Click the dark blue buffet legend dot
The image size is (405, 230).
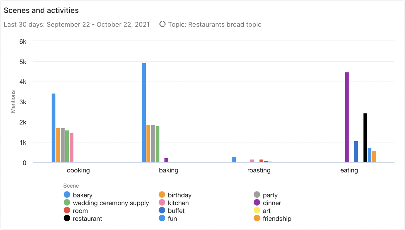(x=162, y=211)
